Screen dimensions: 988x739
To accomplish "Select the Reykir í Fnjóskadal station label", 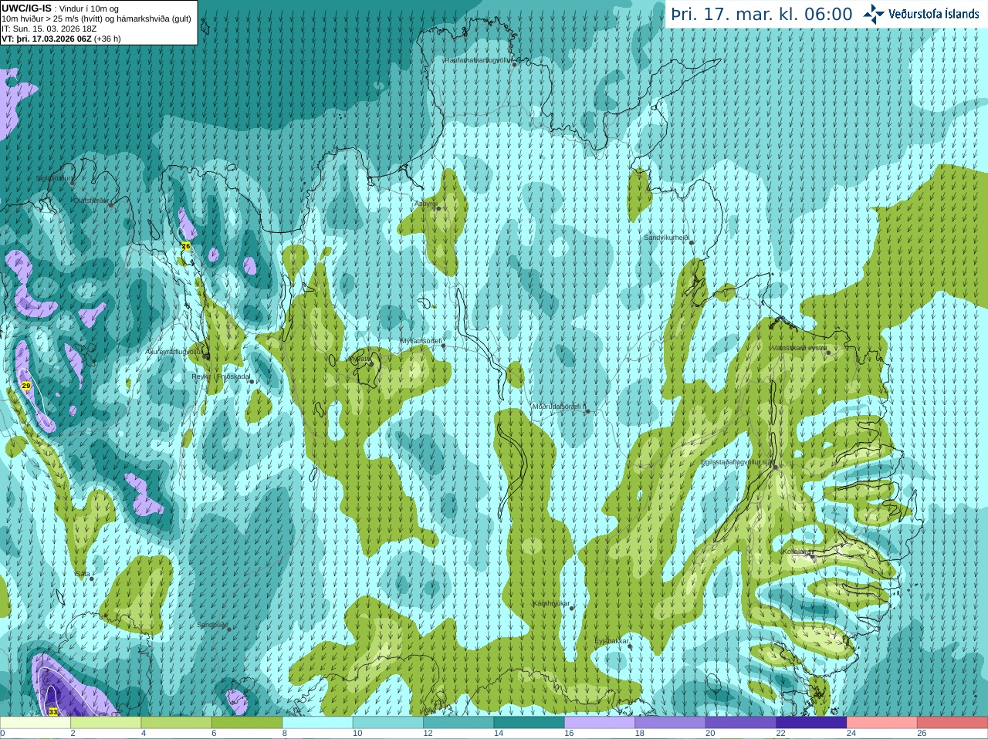I will (x=221, y=377).
